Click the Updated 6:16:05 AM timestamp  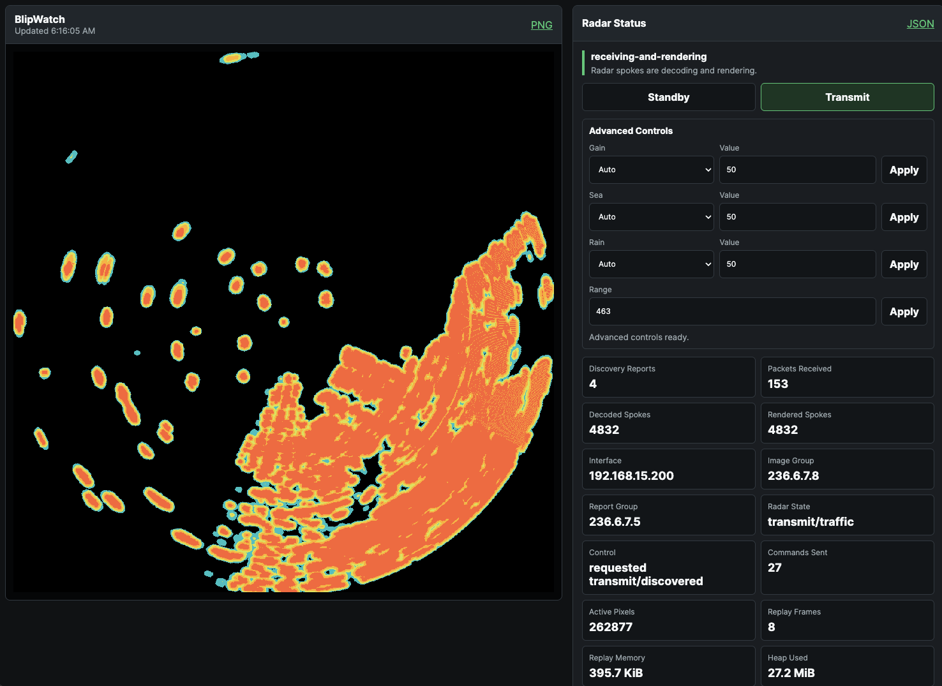pos(55,31)
